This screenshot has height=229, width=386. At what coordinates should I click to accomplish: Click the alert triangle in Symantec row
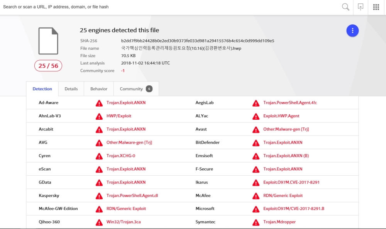point(256,222)
